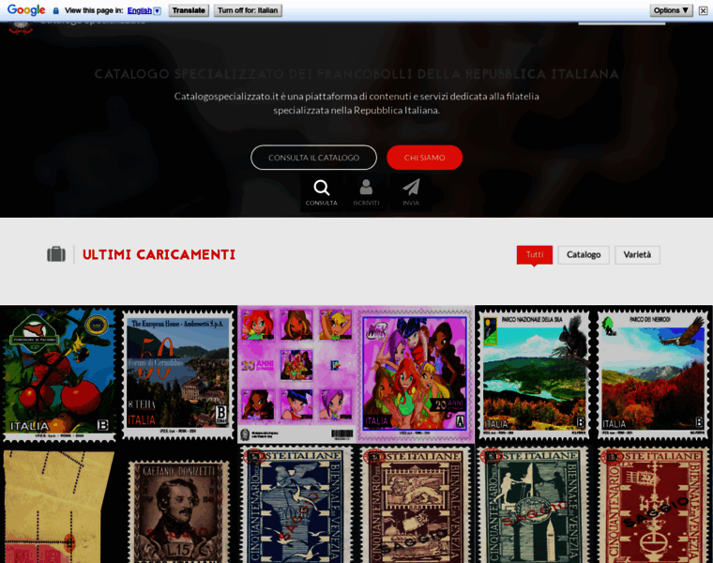Click the Catalogo Specializzato dei Francobolli title
The image size is (713, 563).
356,74
